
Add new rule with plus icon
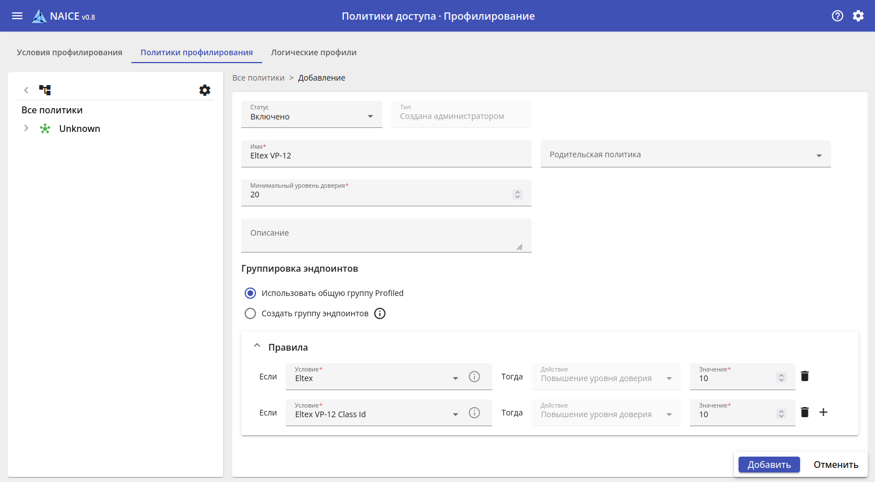pyautogui.click(x=823, y=412)
